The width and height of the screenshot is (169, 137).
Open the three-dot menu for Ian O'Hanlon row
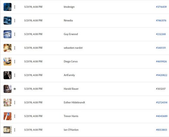click(15, 130)
